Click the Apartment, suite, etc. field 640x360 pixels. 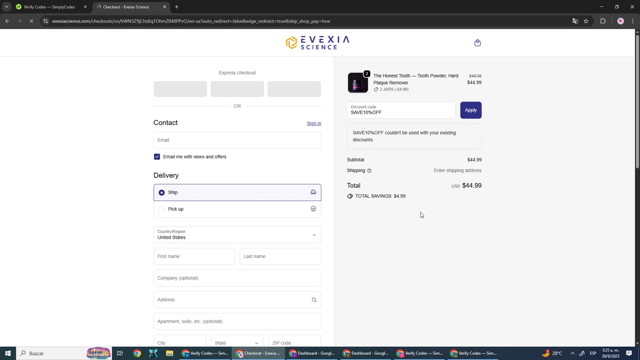point(237,322)
